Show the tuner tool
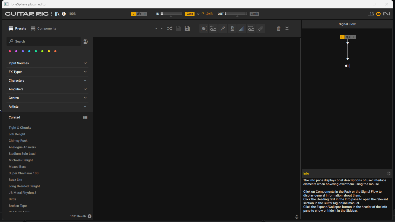The height and width of the screenshot is (222, 395). (223, 28)
